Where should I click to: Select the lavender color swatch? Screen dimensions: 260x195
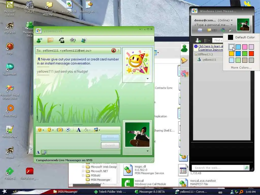251,47
